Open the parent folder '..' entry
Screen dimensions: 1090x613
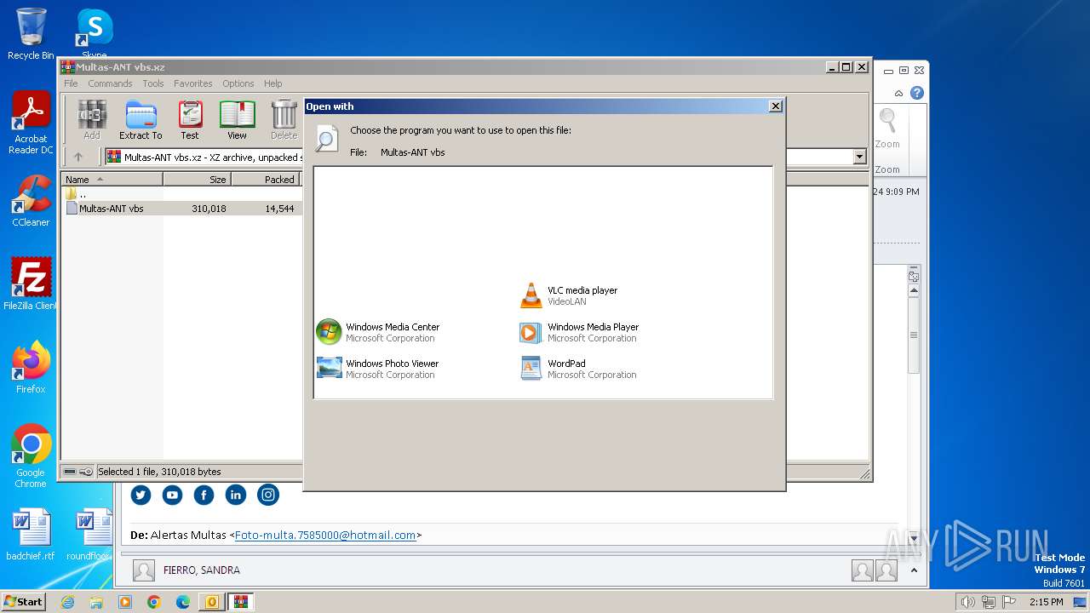pyautogui.click(x=77, y=194)
